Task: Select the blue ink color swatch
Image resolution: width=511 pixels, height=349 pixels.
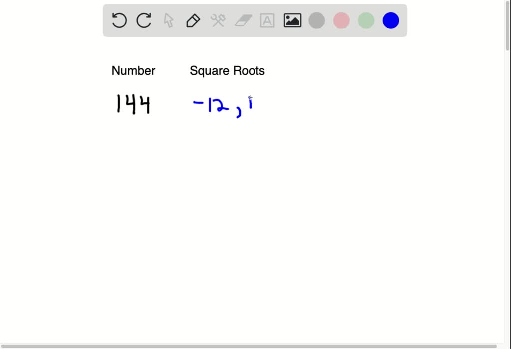Action: point(391,20)
